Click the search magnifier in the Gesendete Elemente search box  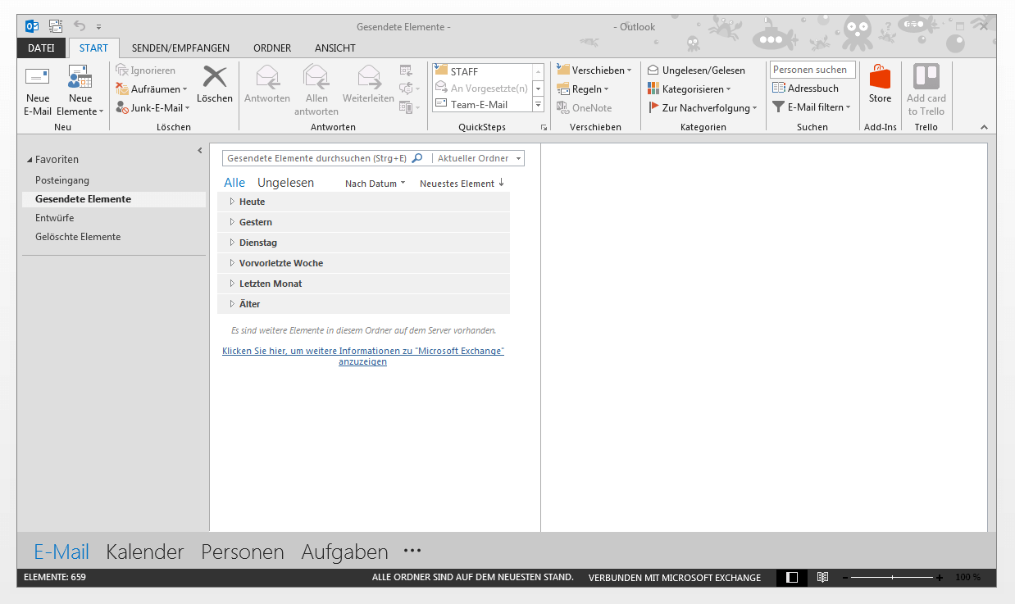(x=416, y=158)
